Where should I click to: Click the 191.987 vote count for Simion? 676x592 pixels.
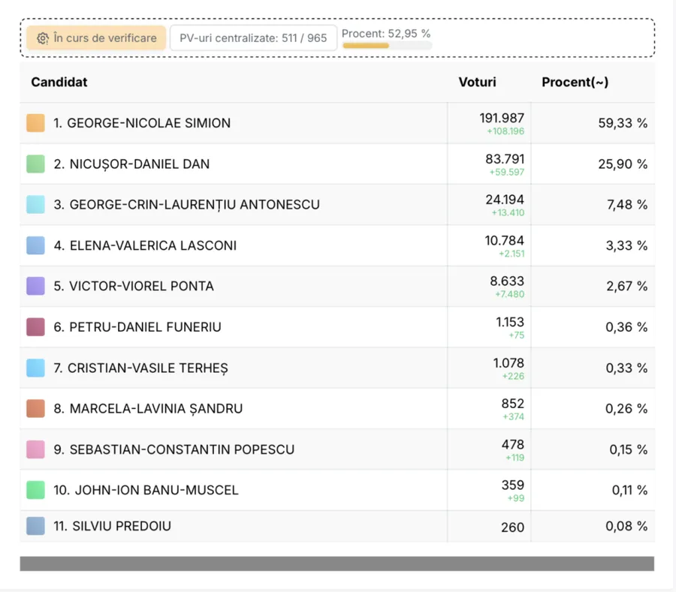(502, 118)
